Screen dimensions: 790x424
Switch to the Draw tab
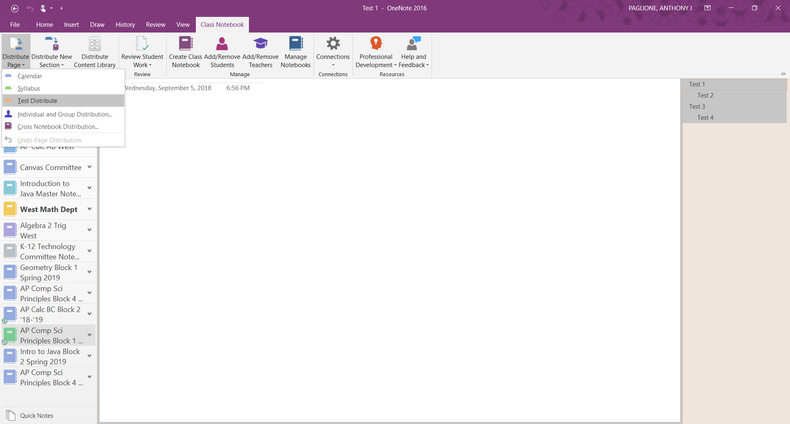[x=97, y=25]
